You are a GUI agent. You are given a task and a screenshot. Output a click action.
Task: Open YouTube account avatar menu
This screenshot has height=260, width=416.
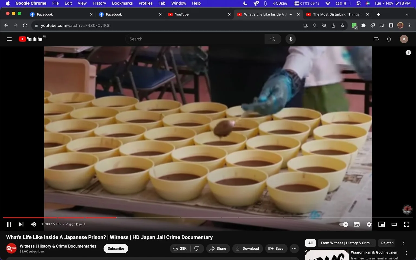[404, 39]
